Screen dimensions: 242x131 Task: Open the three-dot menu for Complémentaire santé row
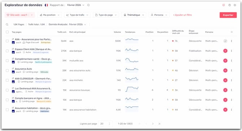click(x=232, y=60)
